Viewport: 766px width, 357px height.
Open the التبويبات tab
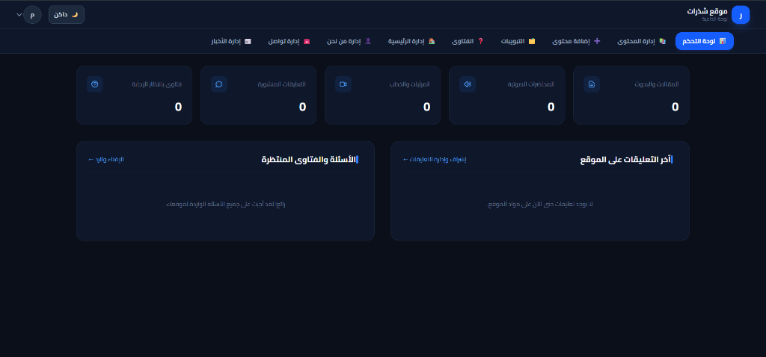click(x=518, y=41)
